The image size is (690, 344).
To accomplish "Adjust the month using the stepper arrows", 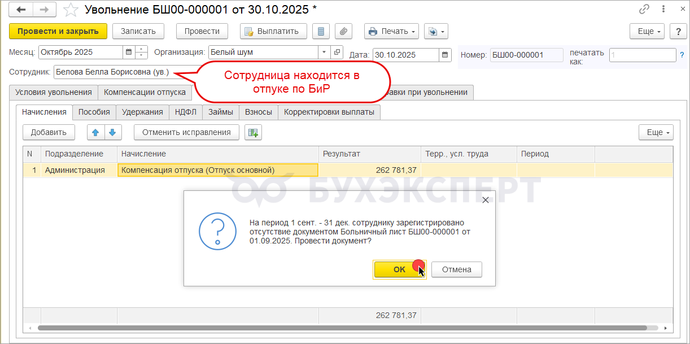I will [142, 52].
